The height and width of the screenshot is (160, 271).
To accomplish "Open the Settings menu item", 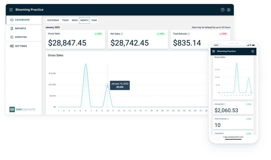I will click(24, 46).
